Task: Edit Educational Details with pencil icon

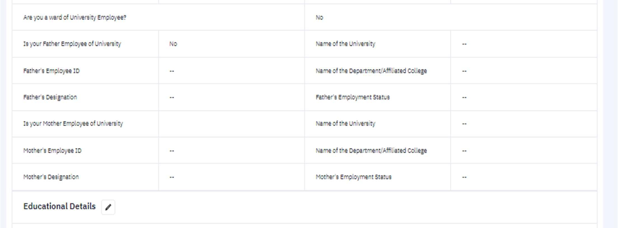Action: coord(108,207)
